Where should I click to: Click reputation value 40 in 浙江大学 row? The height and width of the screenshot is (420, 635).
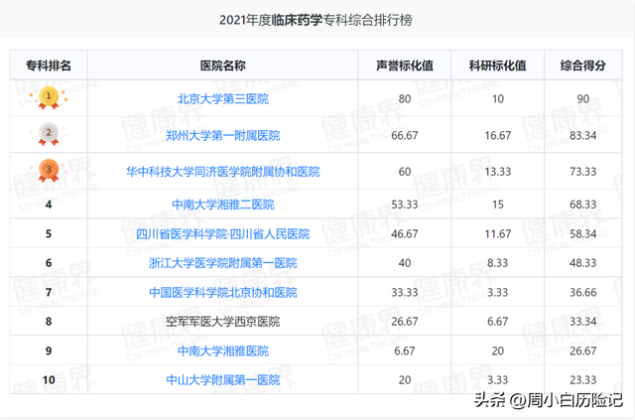405,263
